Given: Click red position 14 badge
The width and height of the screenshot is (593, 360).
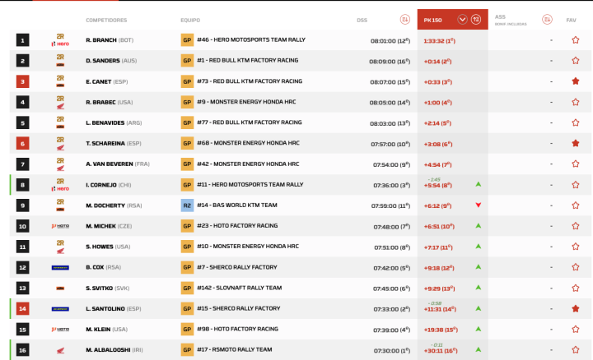Looking at the screenshot, I should tap(23, 309).
